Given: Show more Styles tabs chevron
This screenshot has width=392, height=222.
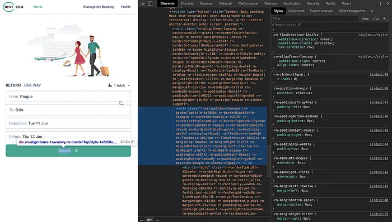Looking at the screenshot, I should coord(371,11).
